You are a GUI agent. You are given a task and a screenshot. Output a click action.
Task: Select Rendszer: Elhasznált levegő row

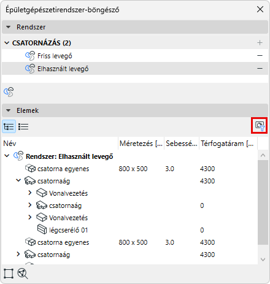coord(129,156)
